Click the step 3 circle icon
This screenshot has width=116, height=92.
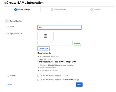tap(92, 10)
